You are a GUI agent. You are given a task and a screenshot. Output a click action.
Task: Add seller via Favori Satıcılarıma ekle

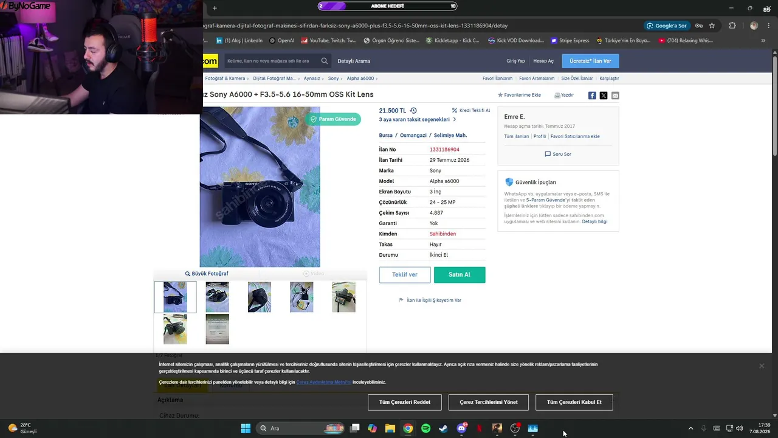[575, 136]
